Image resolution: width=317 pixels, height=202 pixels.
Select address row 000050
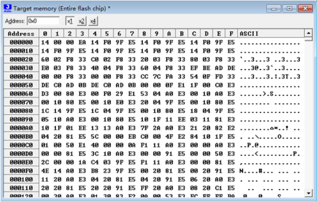[21, 85]
